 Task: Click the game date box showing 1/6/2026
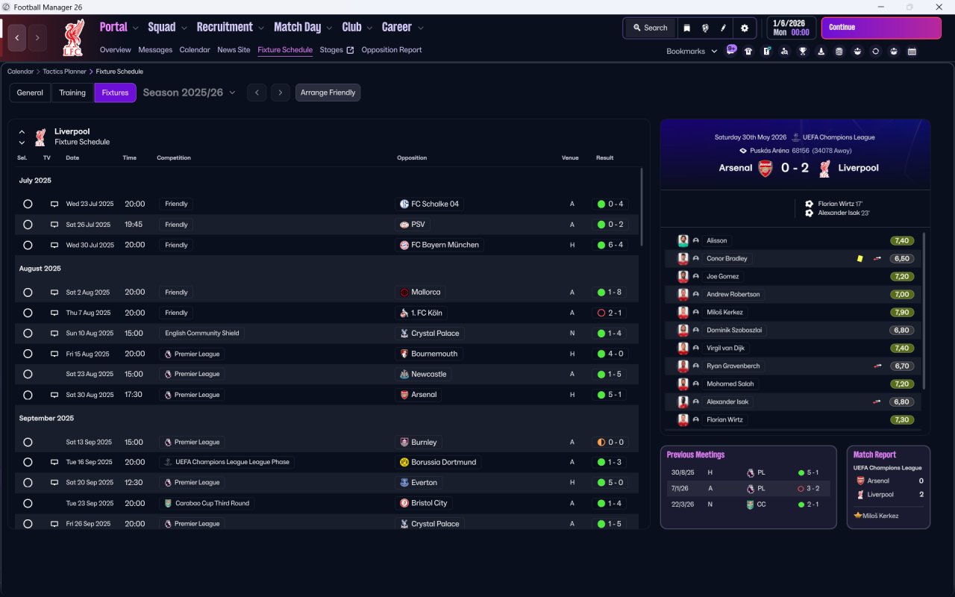click(792, 28)
